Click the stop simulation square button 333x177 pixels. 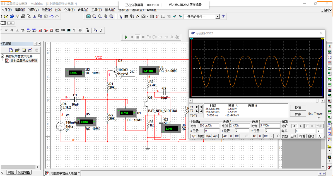click(137, 37)
